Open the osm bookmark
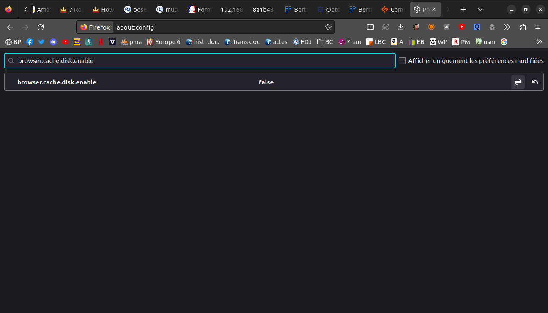This screenshot has width=548, height=313. [x=485, y=42]
